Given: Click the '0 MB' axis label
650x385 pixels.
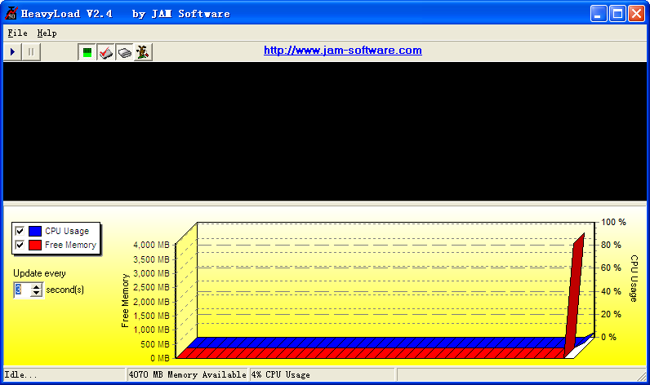Looking at the screenshot, I should 160,358.
